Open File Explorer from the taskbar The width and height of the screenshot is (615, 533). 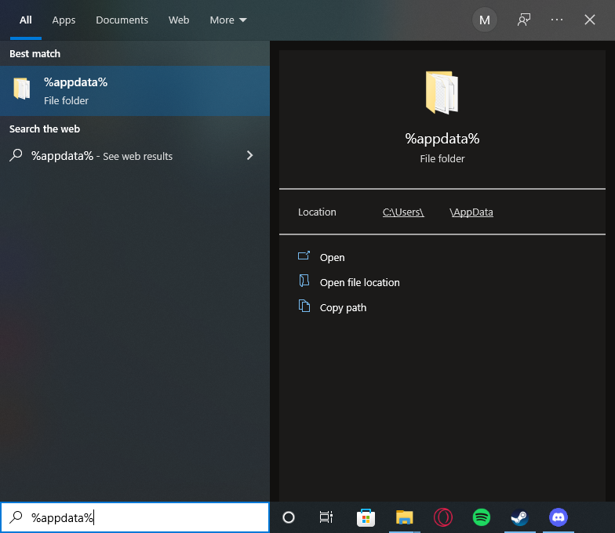tap(405, 517)
